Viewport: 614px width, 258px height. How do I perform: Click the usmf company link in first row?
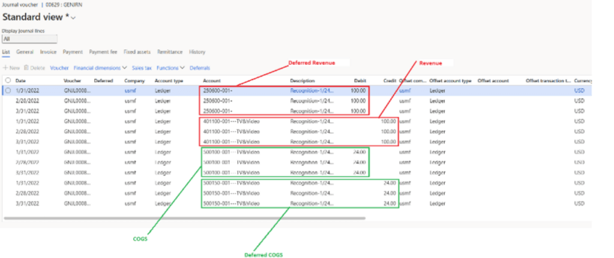tap(130, 91)
